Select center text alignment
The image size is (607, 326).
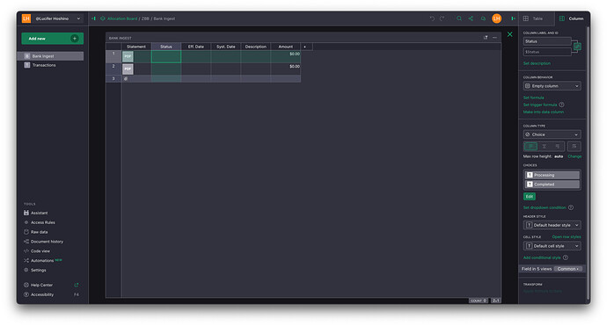pos(544,146)
